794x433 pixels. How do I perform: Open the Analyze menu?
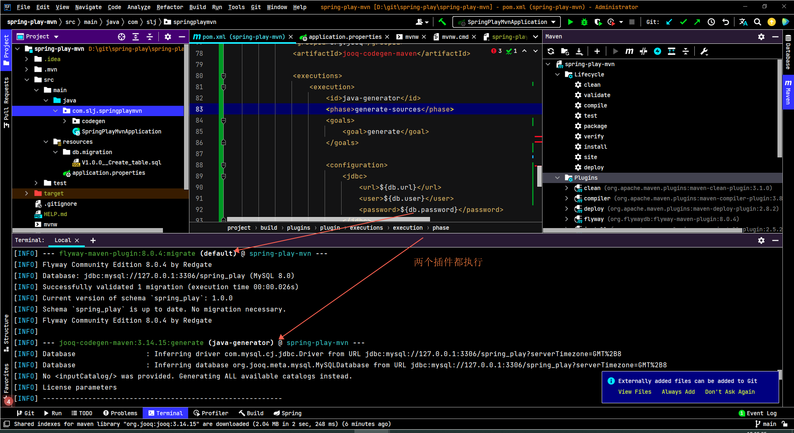point(139,7)
